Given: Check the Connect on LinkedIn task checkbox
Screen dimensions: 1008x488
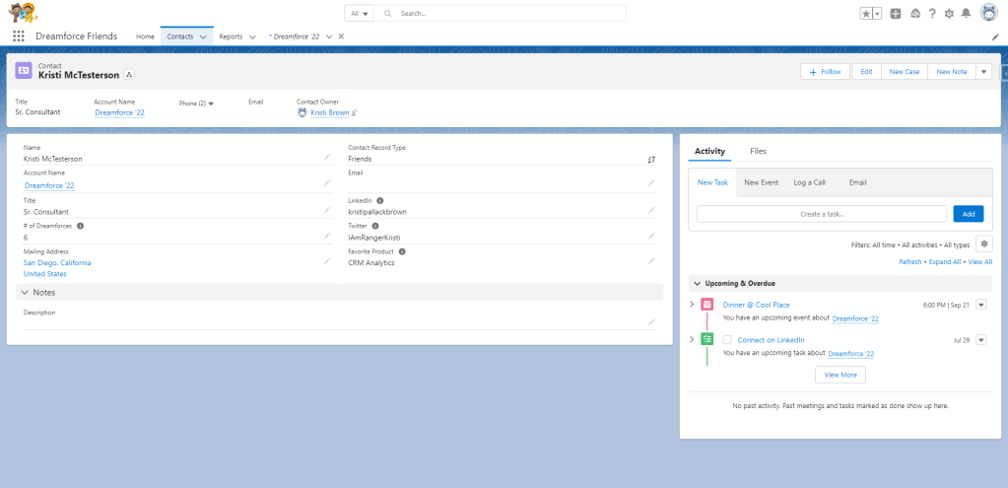Looking at the screenshot, I should pyautogui.click(x=727, y=340).
